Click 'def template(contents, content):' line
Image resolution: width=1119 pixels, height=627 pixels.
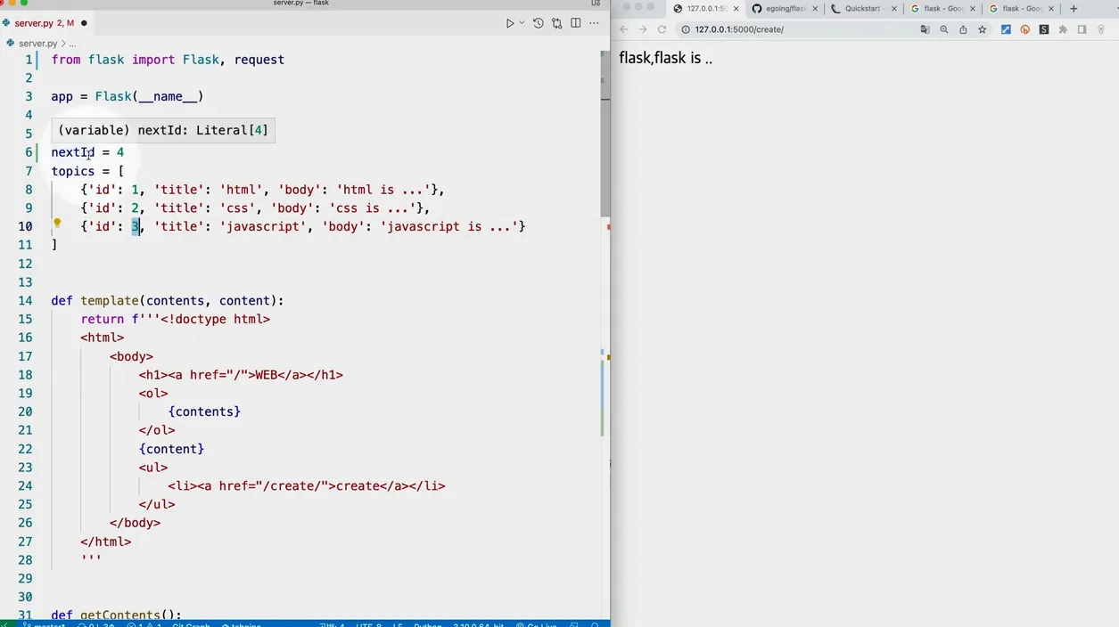tap(168, 301)
